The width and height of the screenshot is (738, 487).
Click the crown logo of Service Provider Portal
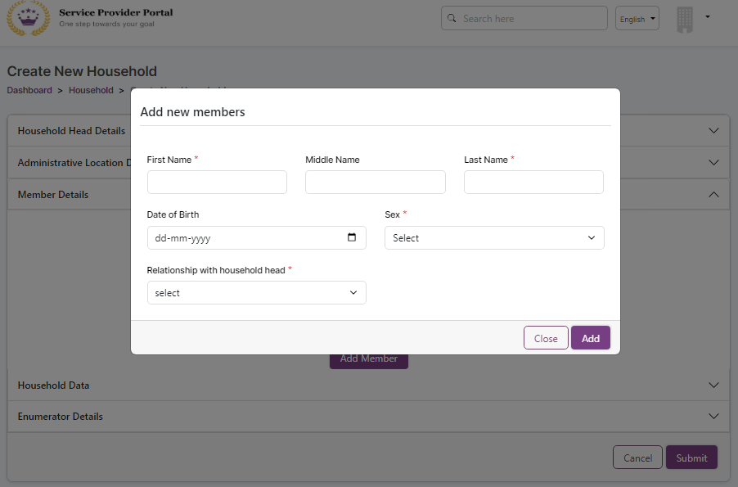point(29,19)
